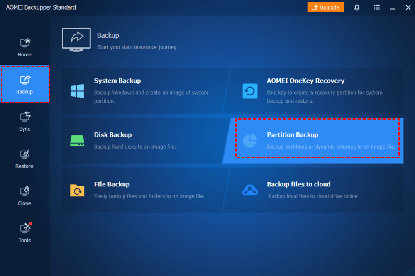Switch to the Sync label in sidebar
The width and height of the screenshot is (415, 276).
click(24, 129)
